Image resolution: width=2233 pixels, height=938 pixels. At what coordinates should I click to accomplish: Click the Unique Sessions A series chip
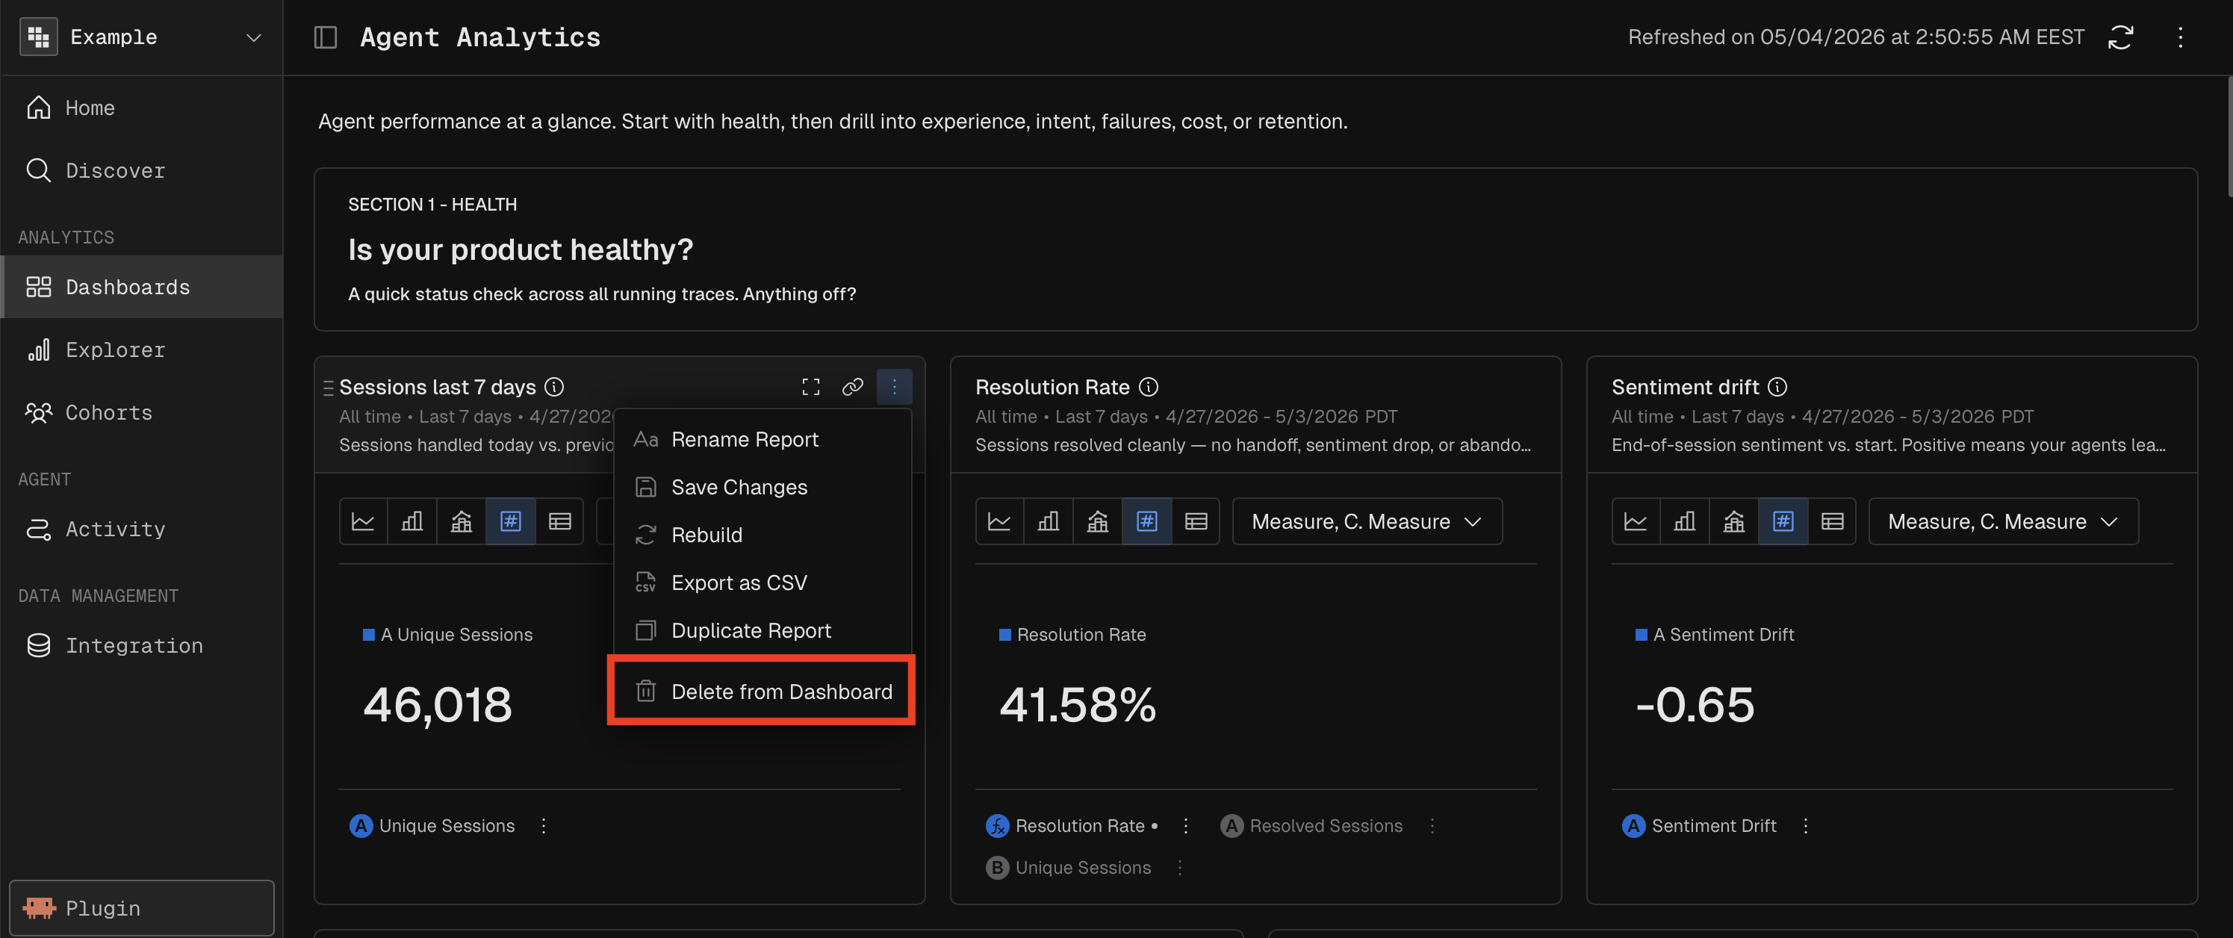pos(432,825)
